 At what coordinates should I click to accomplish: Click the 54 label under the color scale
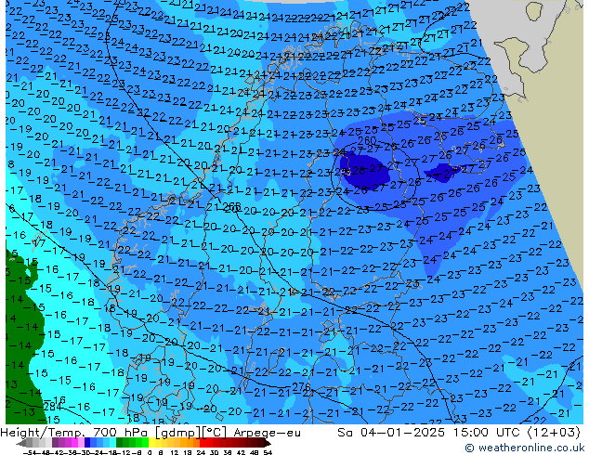click(268, 453)
